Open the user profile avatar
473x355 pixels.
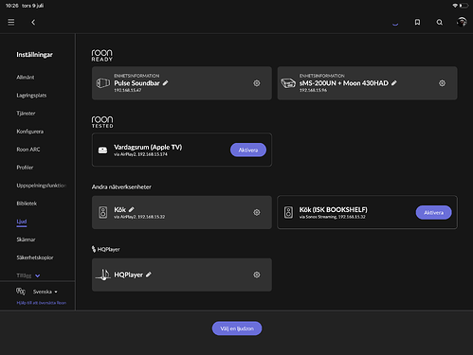click(462, 22)
